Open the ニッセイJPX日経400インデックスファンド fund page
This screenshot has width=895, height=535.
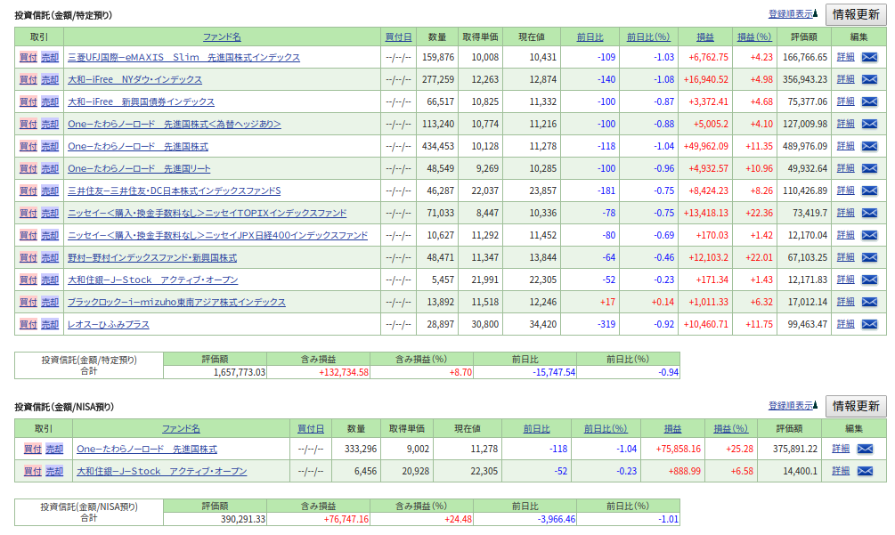(x=217, y=235)
